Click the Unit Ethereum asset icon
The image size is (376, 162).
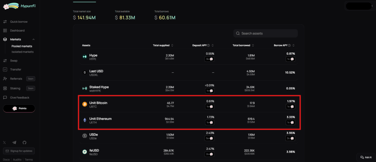[85, 120]
